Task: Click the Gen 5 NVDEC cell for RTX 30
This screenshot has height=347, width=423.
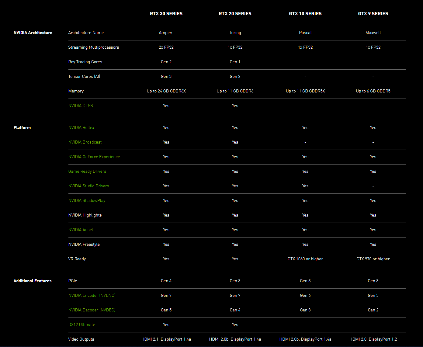Action: 166,310
